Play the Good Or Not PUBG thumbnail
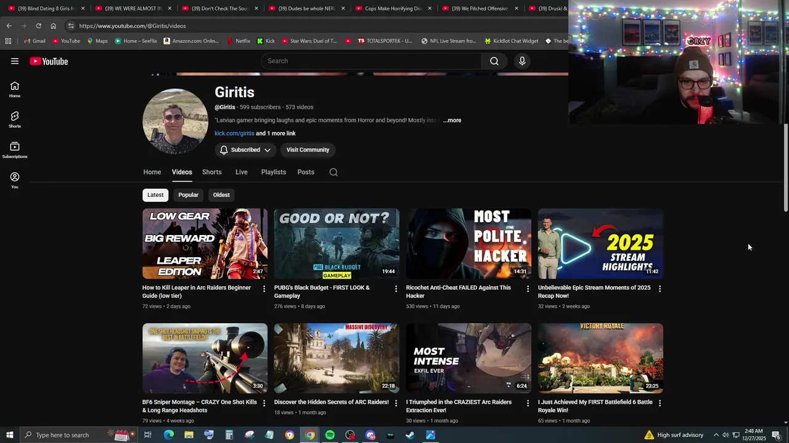The height and width of the screenshot is (443, 789). [337, 244]
